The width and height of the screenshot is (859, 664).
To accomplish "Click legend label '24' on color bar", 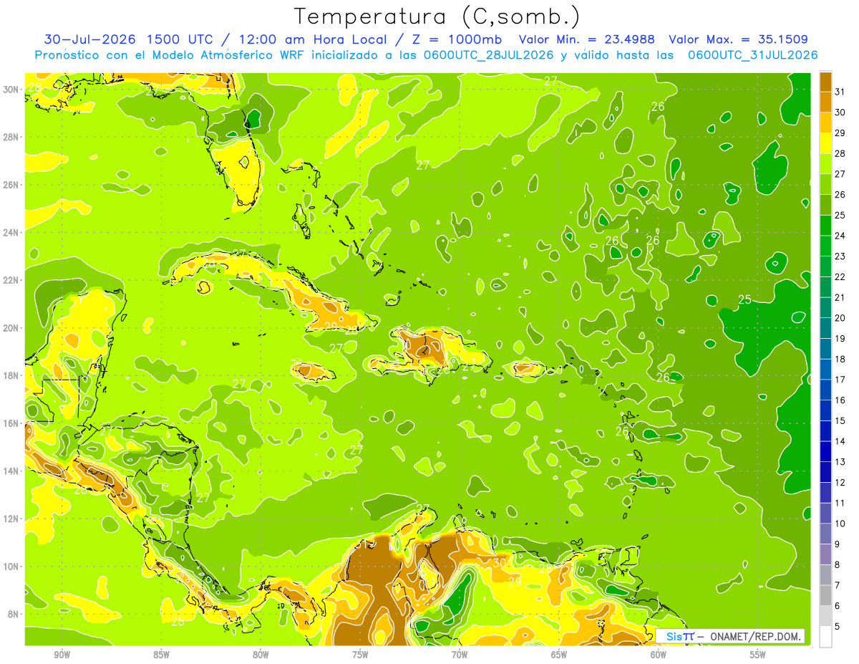I will [840, 235].
